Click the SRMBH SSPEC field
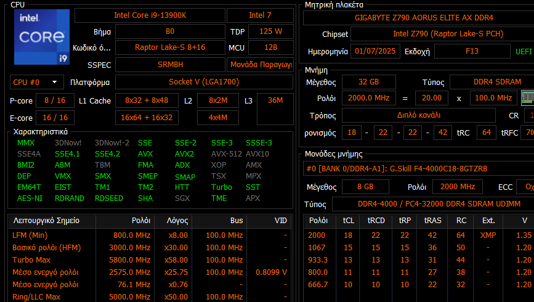The width and height of the screenshot is (534, 302). pos(170,64)
